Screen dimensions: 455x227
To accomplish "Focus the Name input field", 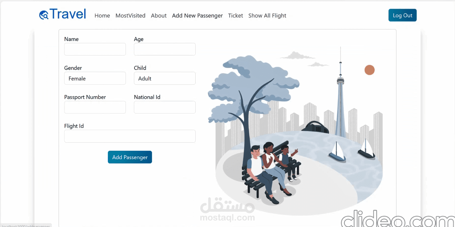I will [x=95, y=49].
